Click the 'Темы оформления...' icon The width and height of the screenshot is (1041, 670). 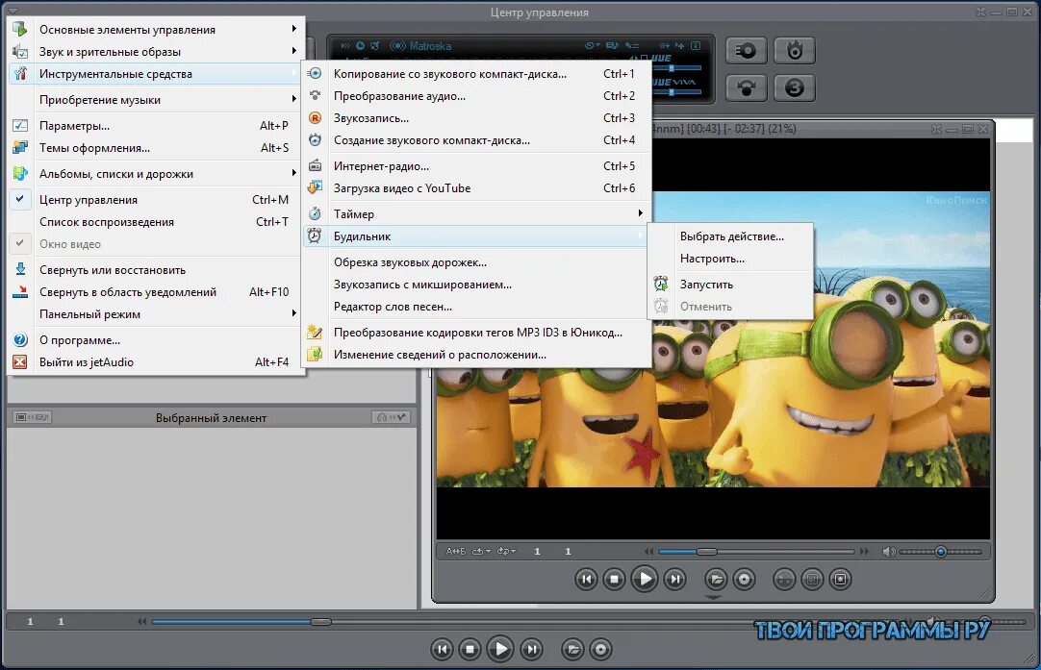[x=20, y=147]
